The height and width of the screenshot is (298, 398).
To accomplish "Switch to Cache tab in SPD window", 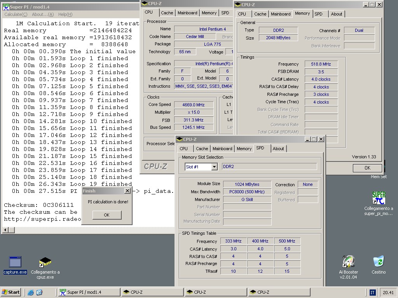I will point(202,149).
